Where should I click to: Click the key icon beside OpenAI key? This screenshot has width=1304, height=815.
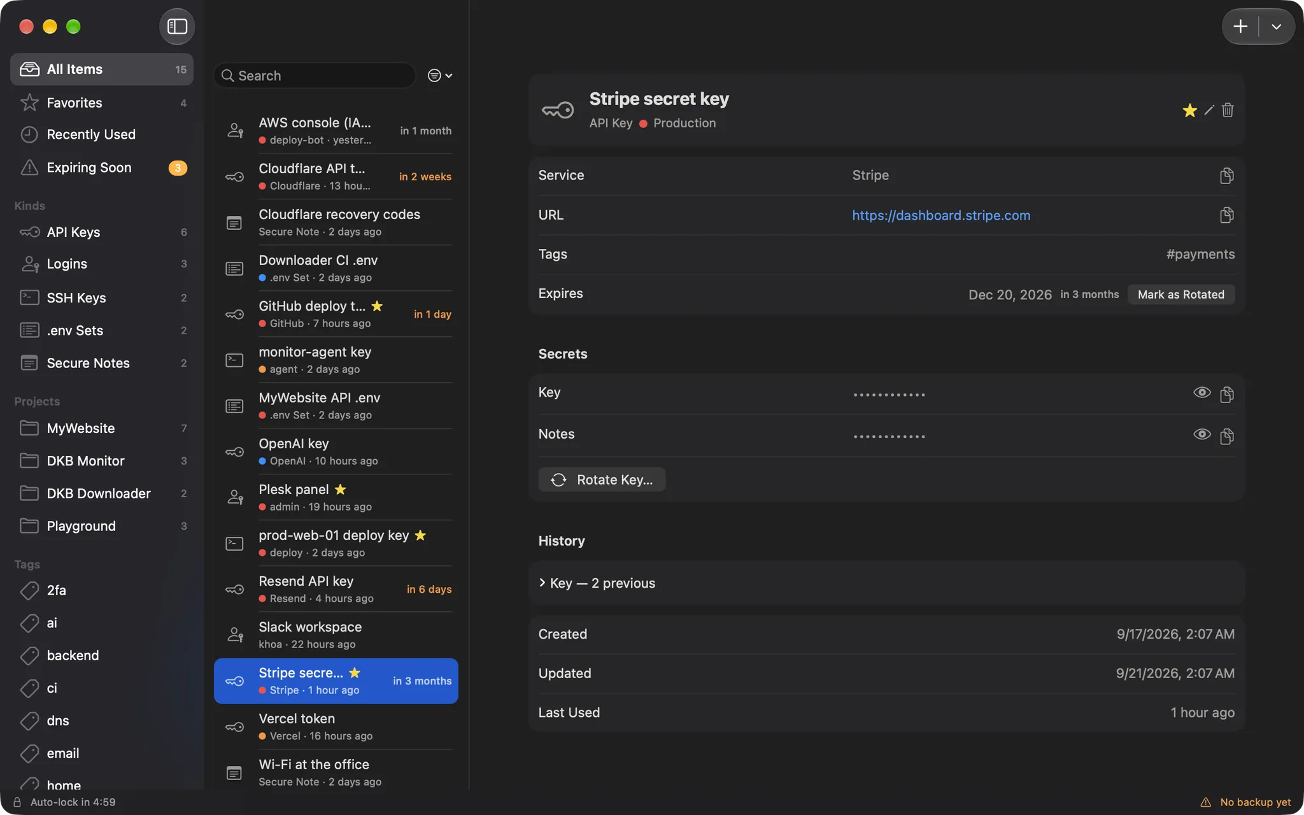click(234, 452)
